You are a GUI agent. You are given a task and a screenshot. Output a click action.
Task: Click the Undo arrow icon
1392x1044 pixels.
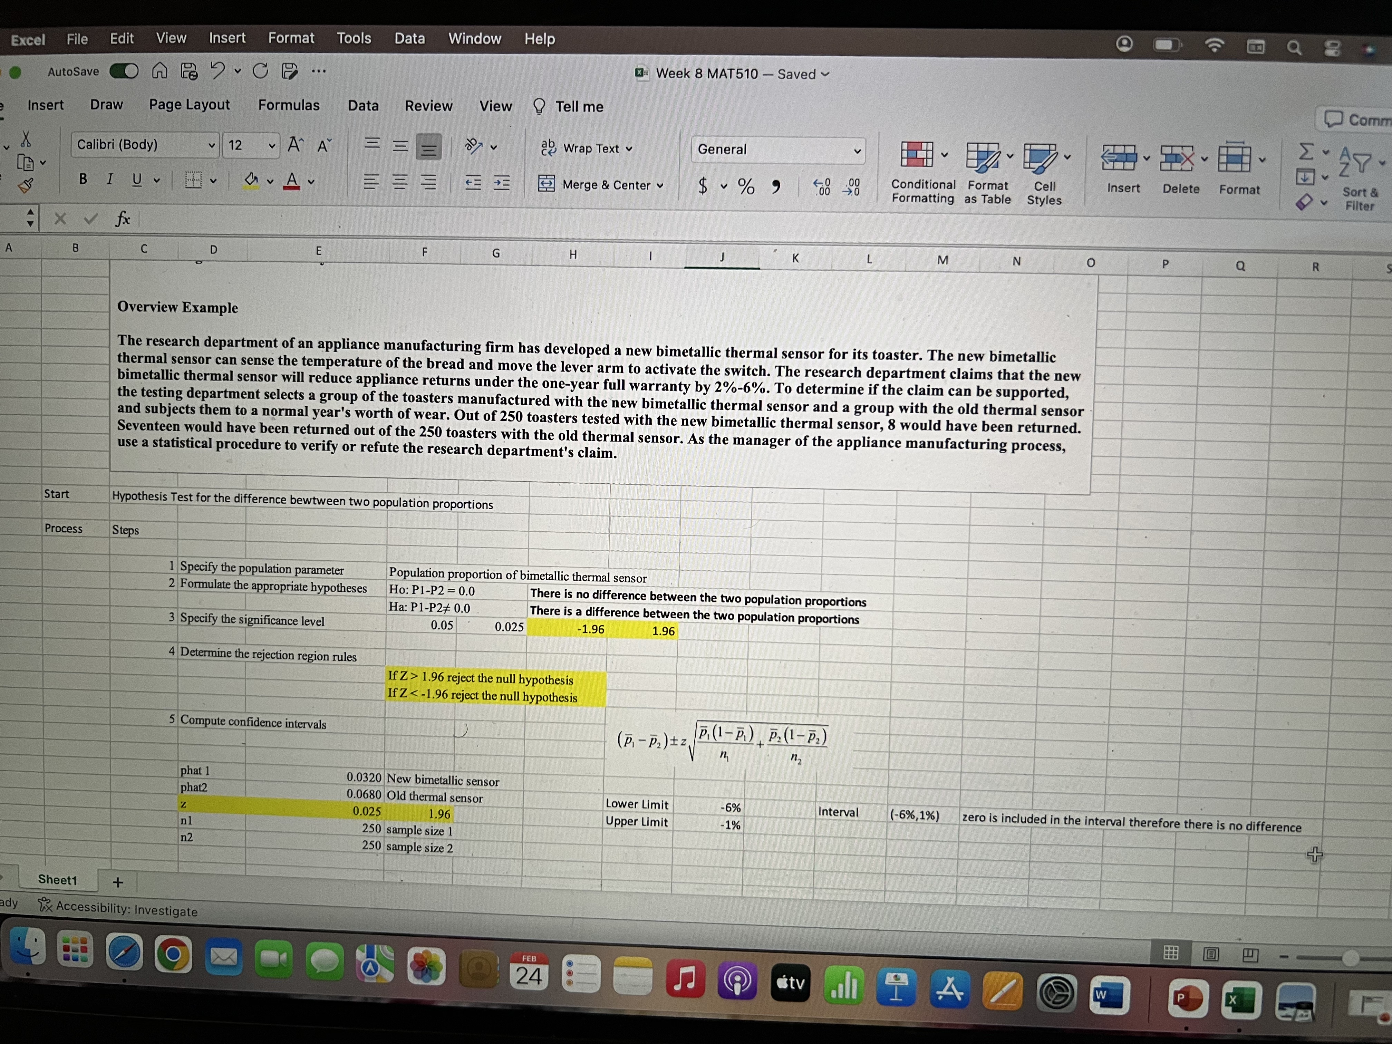(217, 70)
